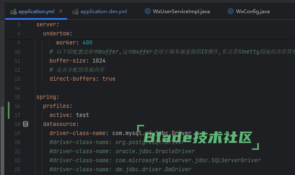Switch to the application-dev.yml tab
This screenshot has width=295, height=175.
point(104,11)
